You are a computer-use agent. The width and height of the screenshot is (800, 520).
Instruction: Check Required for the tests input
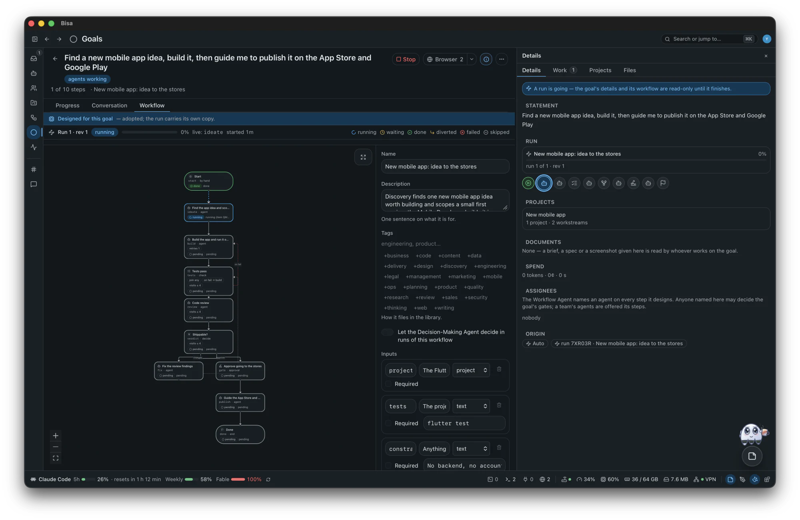388,423
